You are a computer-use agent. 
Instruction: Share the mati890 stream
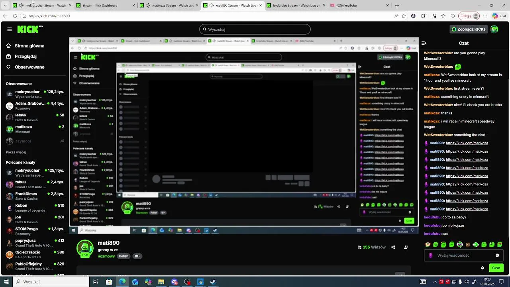[x=393, y=247]
